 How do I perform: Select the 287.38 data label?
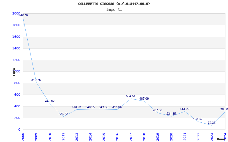pos(157,110)
